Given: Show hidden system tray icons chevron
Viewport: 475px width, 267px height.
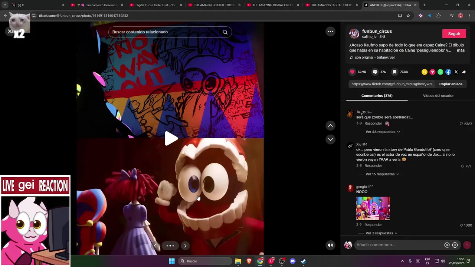Looking at the screenshot, I should [x=402, y=261].
